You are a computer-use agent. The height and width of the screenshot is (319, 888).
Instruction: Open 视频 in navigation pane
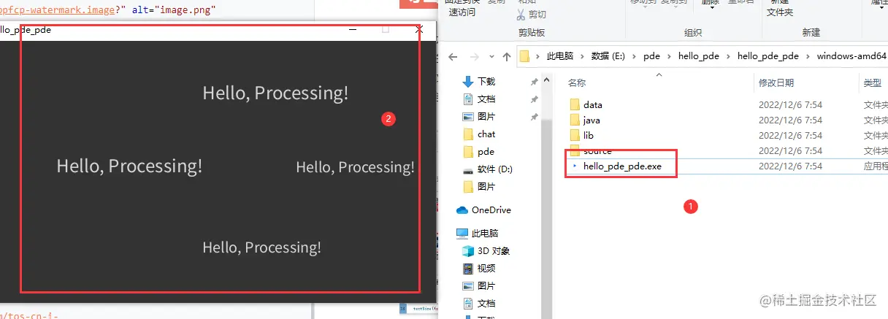[486, 268]
